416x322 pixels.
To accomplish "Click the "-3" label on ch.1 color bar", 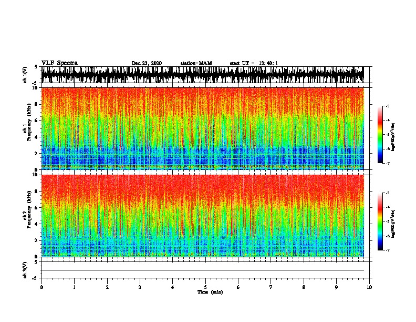I will [388, 106].
